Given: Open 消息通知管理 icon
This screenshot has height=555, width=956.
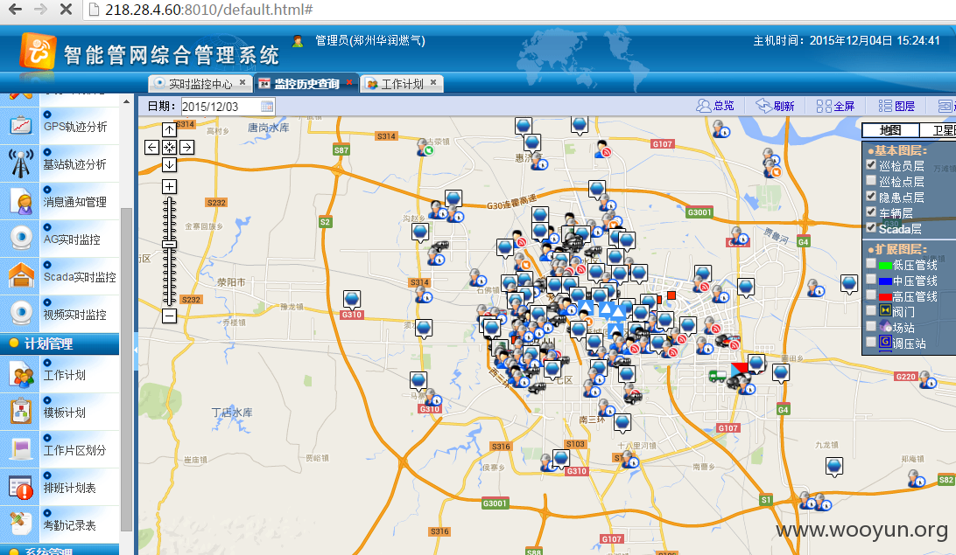Looking at the screenshot, I should [x=21, y=201].
